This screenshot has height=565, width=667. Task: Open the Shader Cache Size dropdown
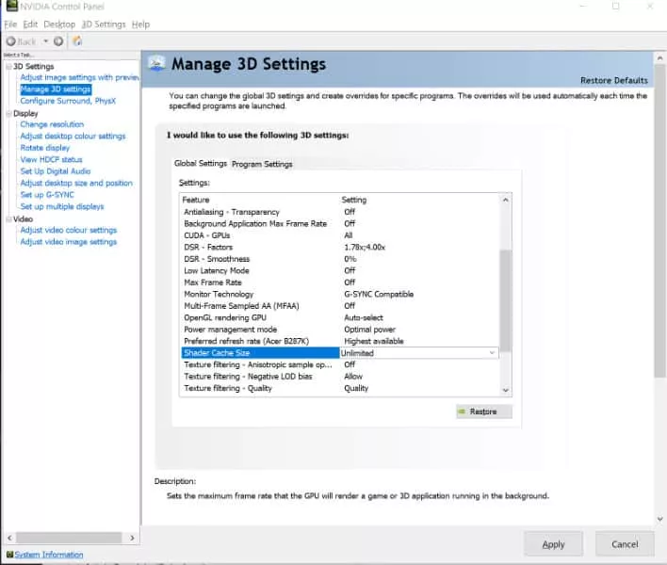pyautogui.click(x=492, y=353)
